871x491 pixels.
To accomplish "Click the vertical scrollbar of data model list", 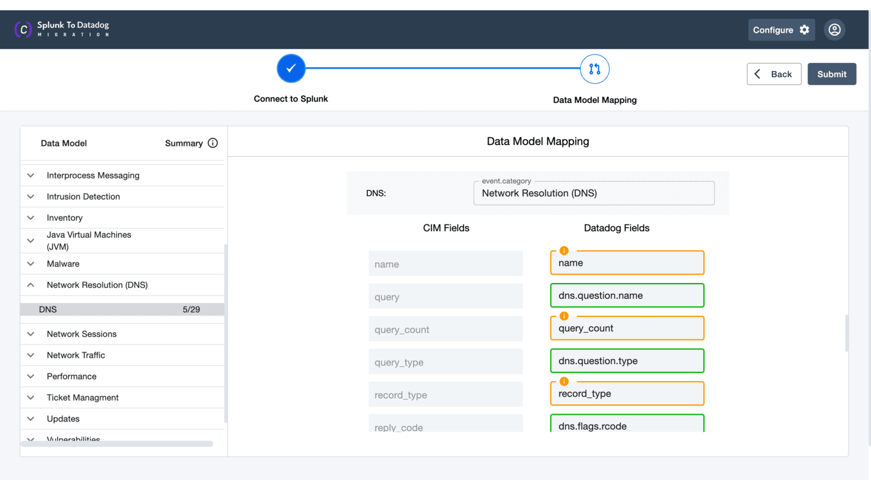I will pyautogui.click(x=226, y=333).
